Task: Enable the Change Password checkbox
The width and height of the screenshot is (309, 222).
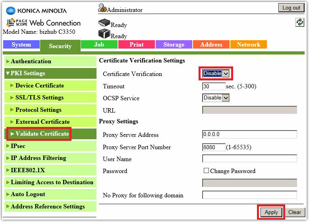Action: [206, 171]
